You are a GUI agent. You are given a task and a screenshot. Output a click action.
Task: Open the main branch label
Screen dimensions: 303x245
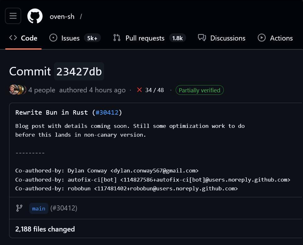pyautogui.click(x=39, y=208)
